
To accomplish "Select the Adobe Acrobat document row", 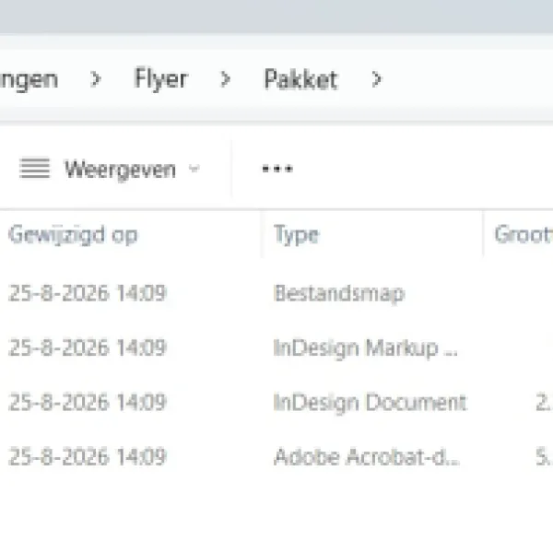I will pos(276,457).
